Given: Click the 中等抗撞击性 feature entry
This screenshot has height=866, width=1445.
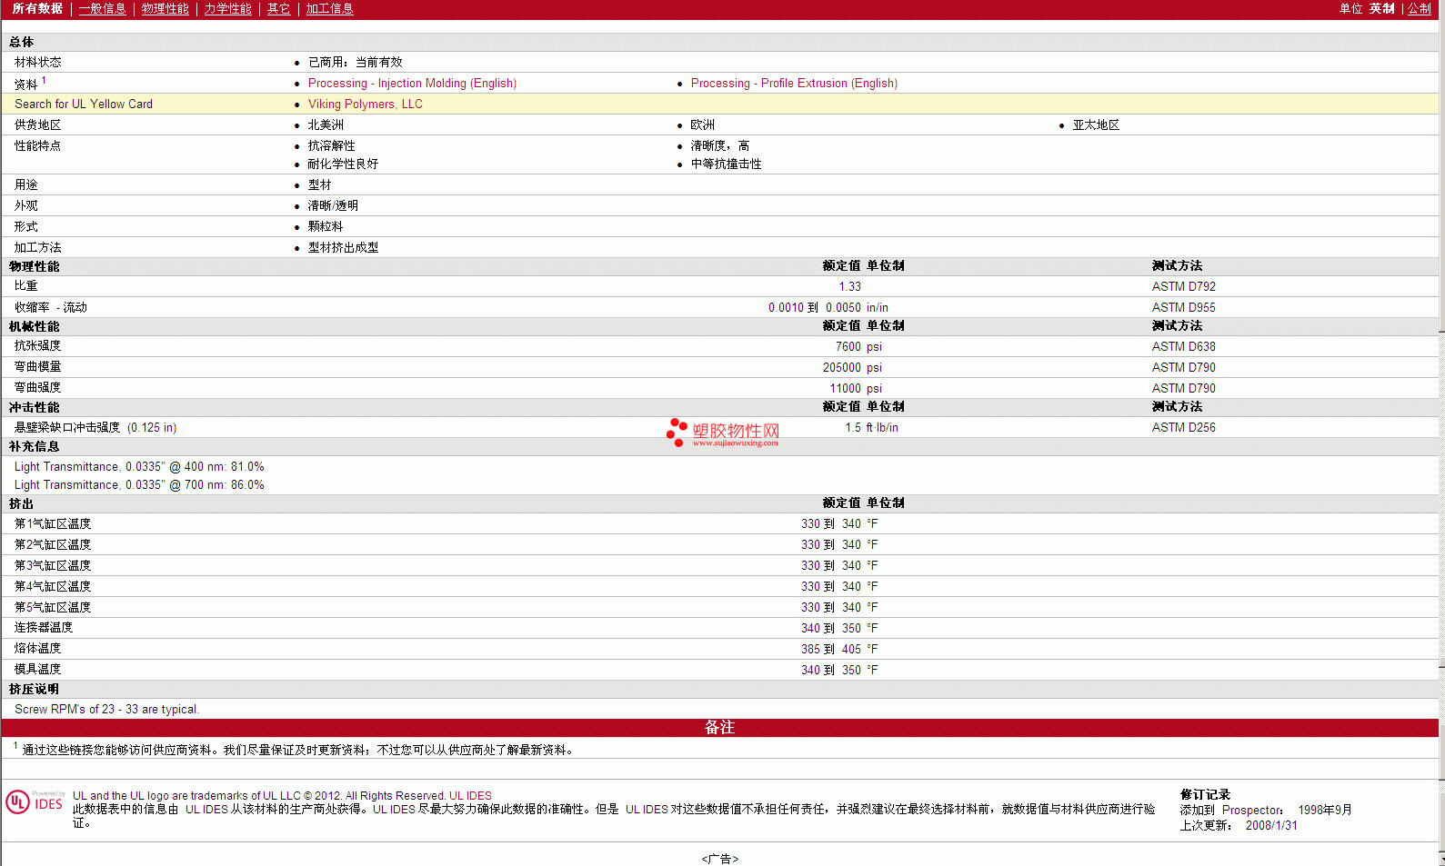Looking at the screenshot, I should [726, 164].
